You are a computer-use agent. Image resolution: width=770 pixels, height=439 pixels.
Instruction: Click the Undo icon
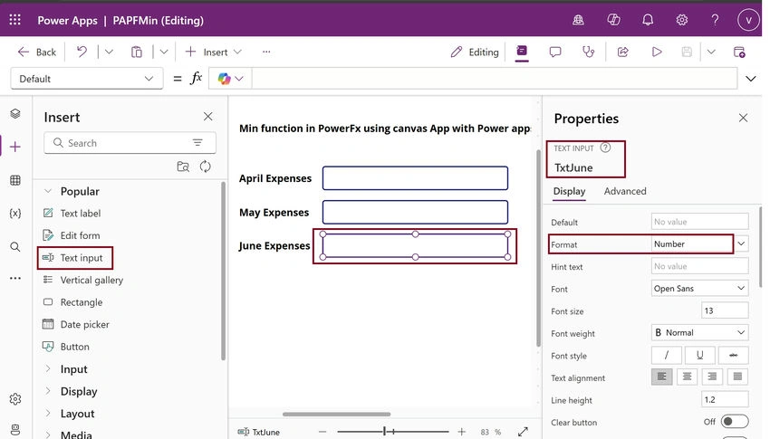[82, 52]
